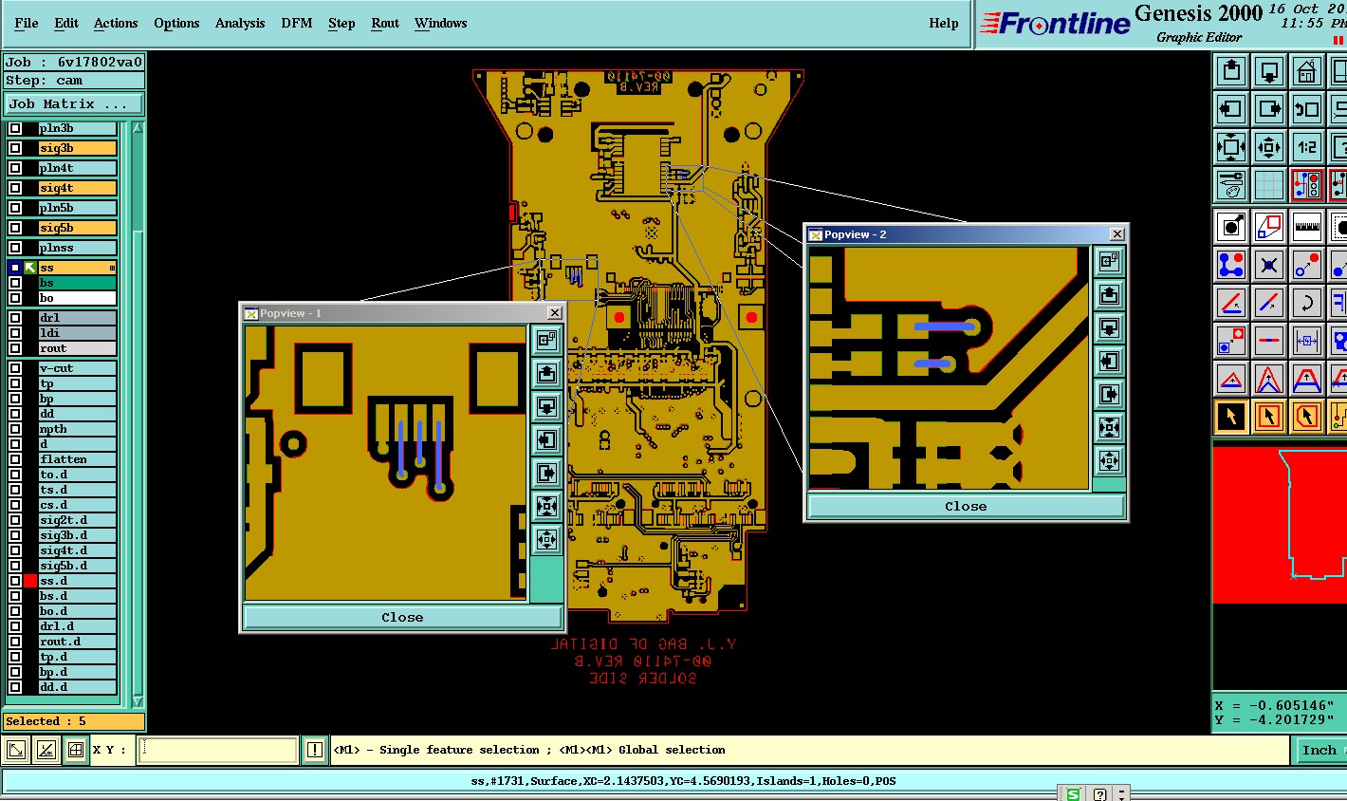Click the home view icon in right toolbar
Image resolution: width=1347 pixels, height=801 pixels.
coord(1307,71)
